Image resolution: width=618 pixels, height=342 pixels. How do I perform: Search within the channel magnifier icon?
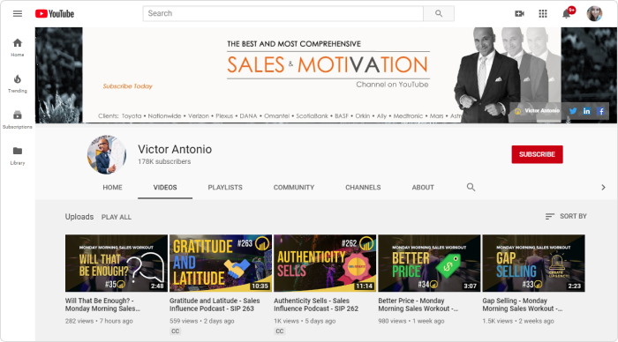(471, 188)
